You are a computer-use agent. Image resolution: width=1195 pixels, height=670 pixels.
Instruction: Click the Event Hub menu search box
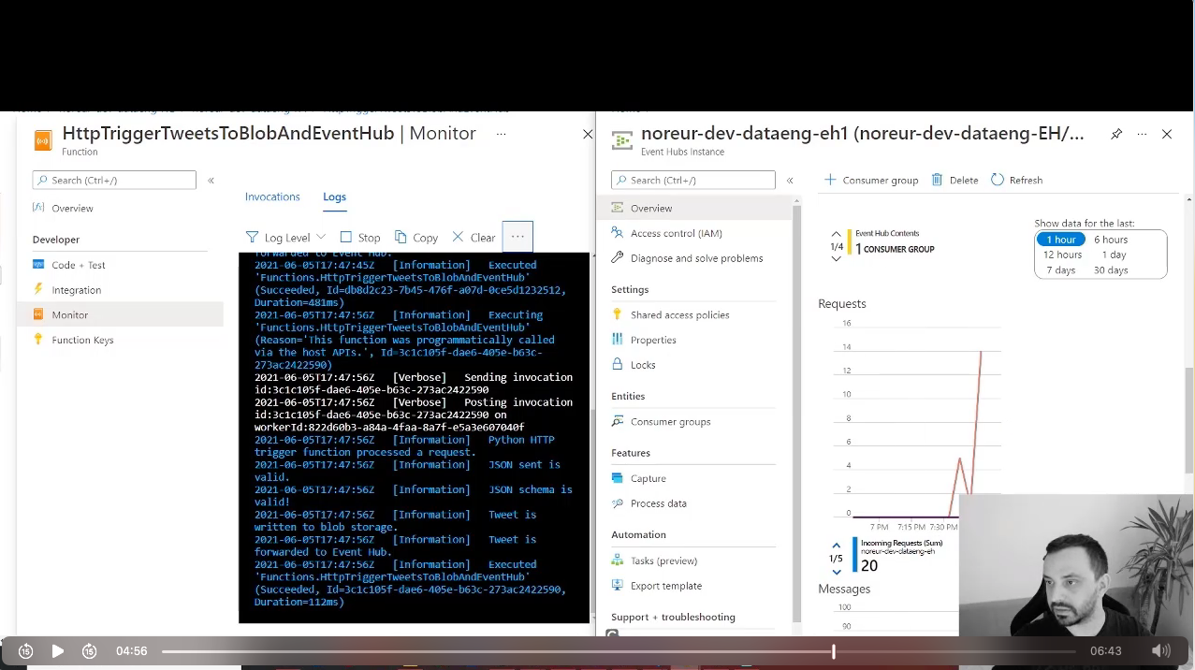point(693,180)
